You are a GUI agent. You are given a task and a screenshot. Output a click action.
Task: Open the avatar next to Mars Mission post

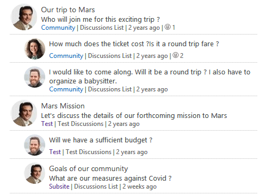pos(23,113)
